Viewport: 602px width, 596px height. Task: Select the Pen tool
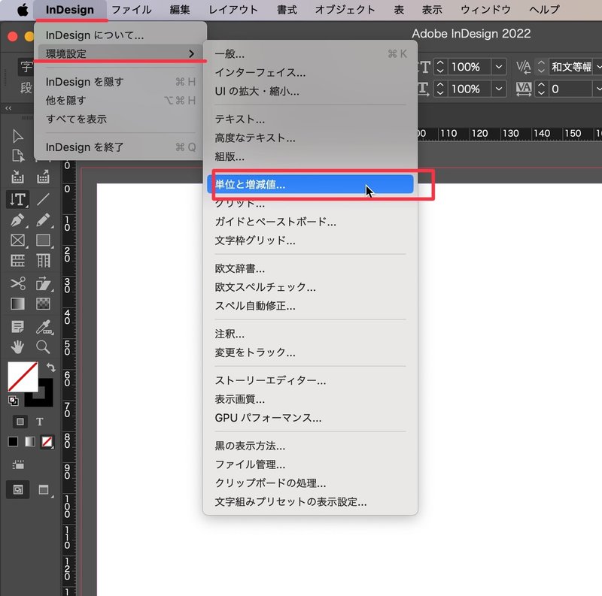[x=17, y=220]
